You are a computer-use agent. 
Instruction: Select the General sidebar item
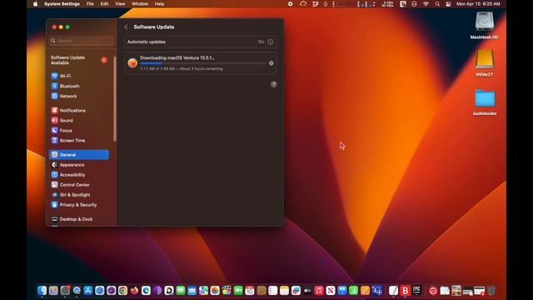79,154
